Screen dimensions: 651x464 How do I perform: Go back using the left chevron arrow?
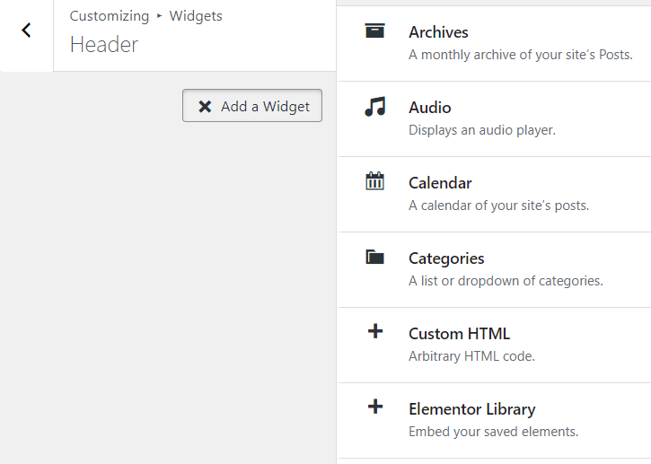click(x=26, y=31)
